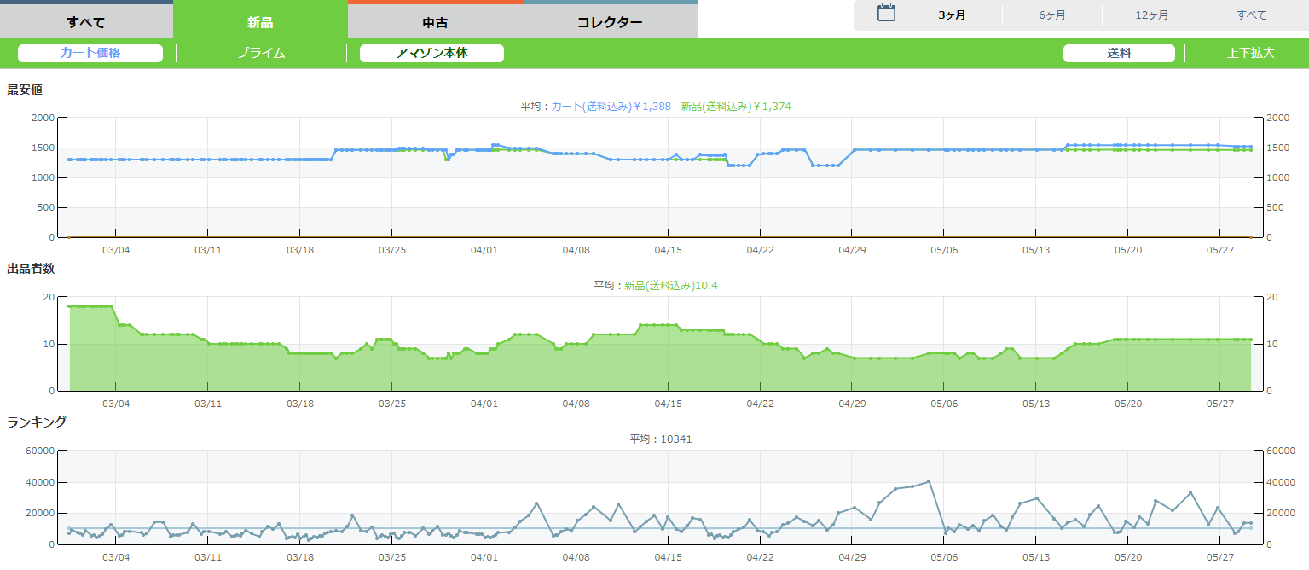Toggle the 送料 option
This screenshot has height=570, width=1309.
(1119, 53)
